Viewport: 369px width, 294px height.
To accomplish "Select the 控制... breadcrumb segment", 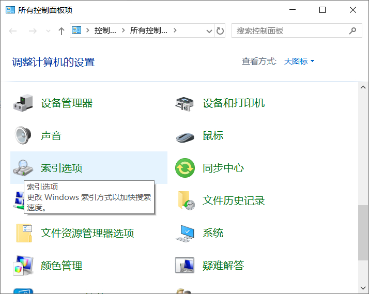I will 105,30.
